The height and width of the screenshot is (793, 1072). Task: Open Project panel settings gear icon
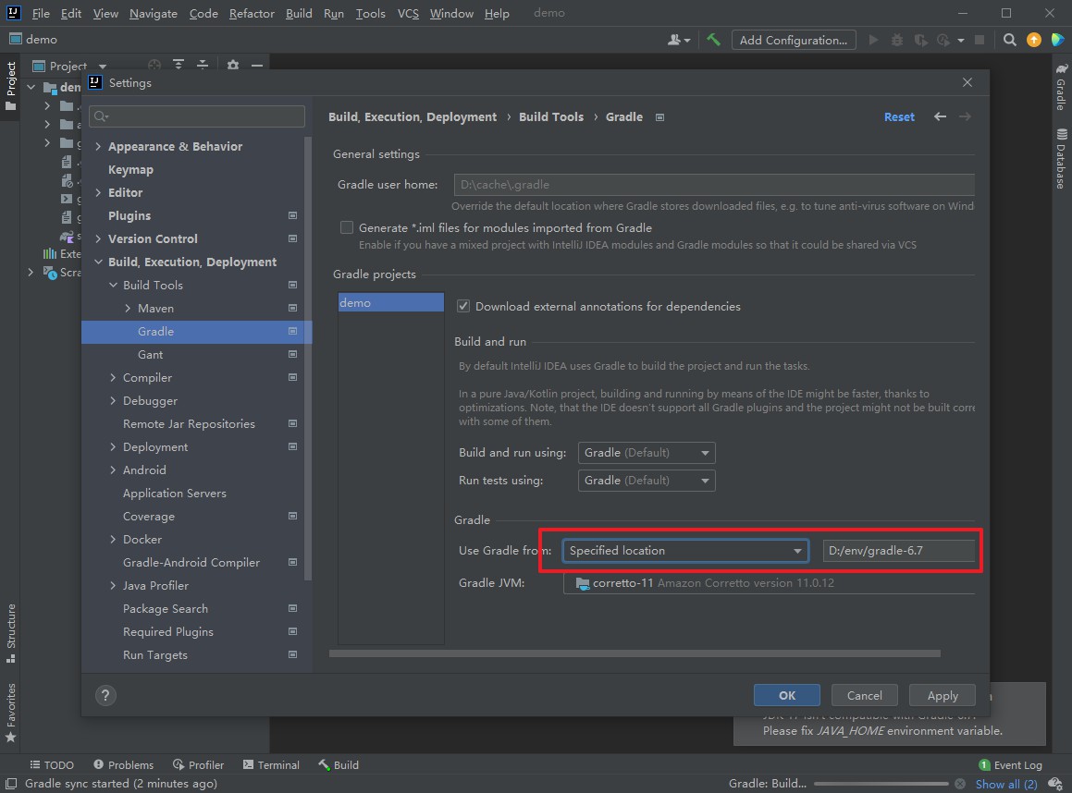coord(233,65)
